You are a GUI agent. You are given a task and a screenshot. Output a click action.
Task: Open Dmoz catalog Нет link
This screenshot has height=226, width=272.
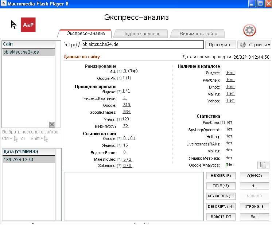(230, 86)
